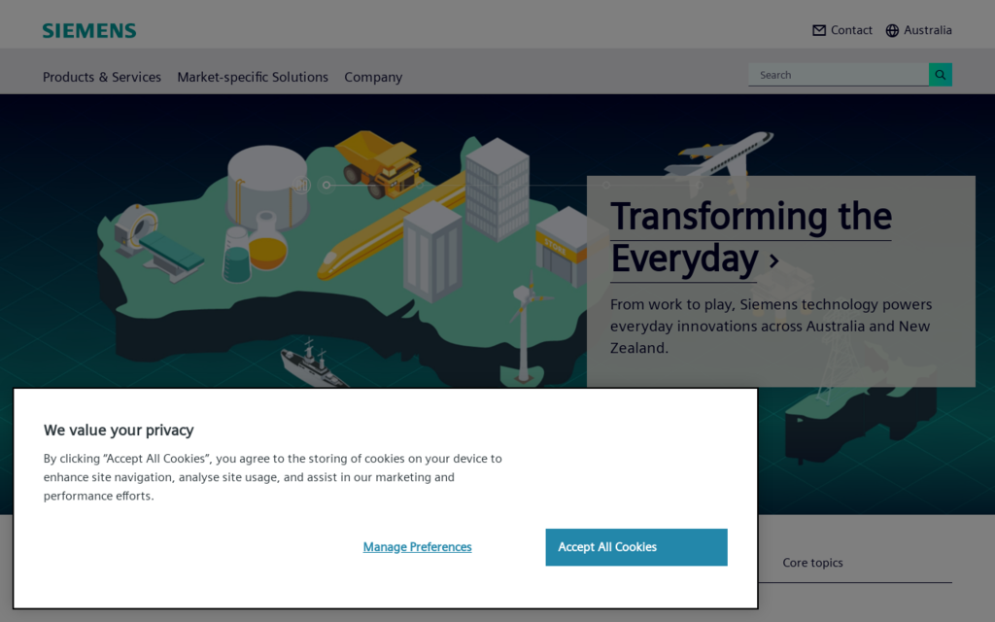995x622 pixels.
Task: Click the arrow chevron after "Everyday"
Action: (774, 260)
